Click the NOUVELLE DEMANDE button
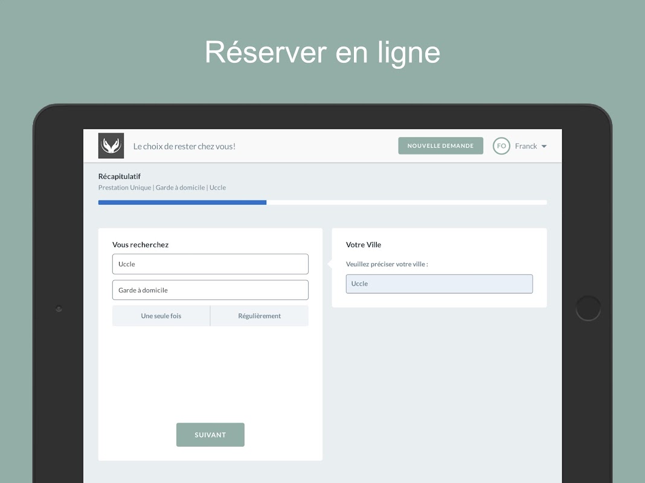This screenshot has width=645, height=483. point(440,146)
